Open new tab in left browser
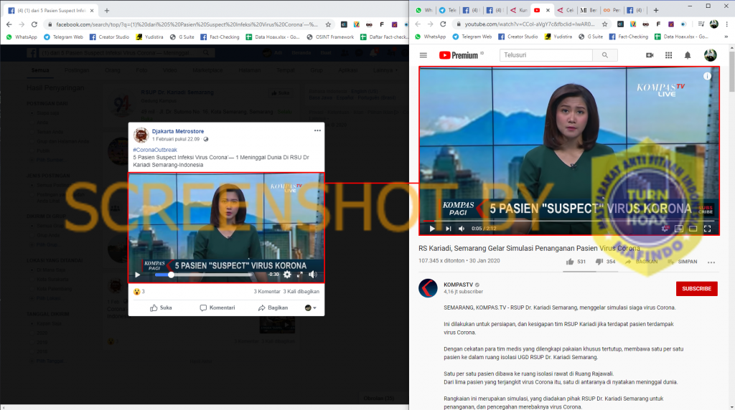 tap(107, 10)
